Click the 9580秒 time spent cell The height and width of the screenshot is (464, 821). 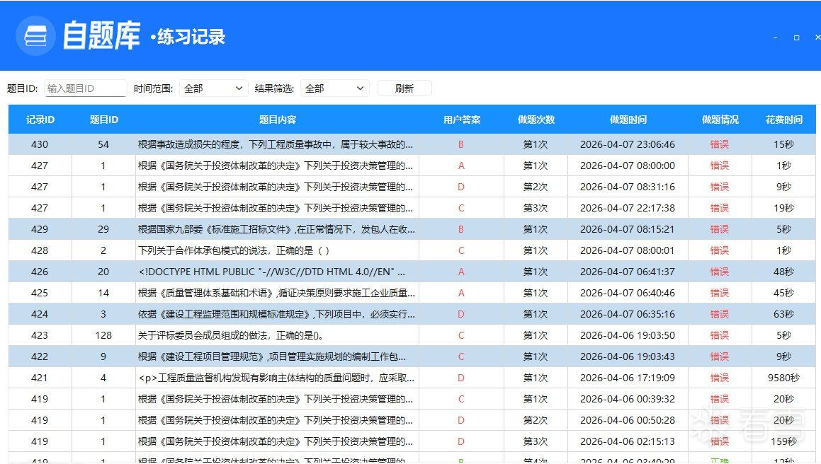(784, 378)
